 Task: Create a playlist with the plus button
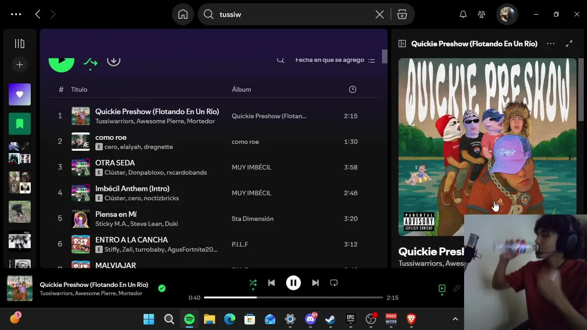(20, 65)
